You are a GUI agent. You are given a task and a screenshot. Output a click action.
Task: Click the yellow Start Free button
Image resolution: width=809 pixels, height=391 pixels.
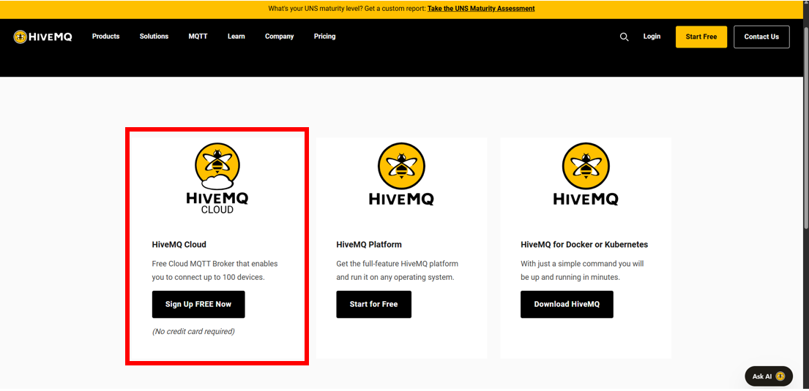(701, 37)
